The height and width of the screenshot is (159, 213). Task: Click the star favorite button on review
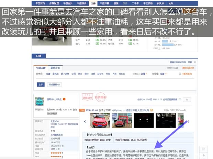(x=187, y=100)
